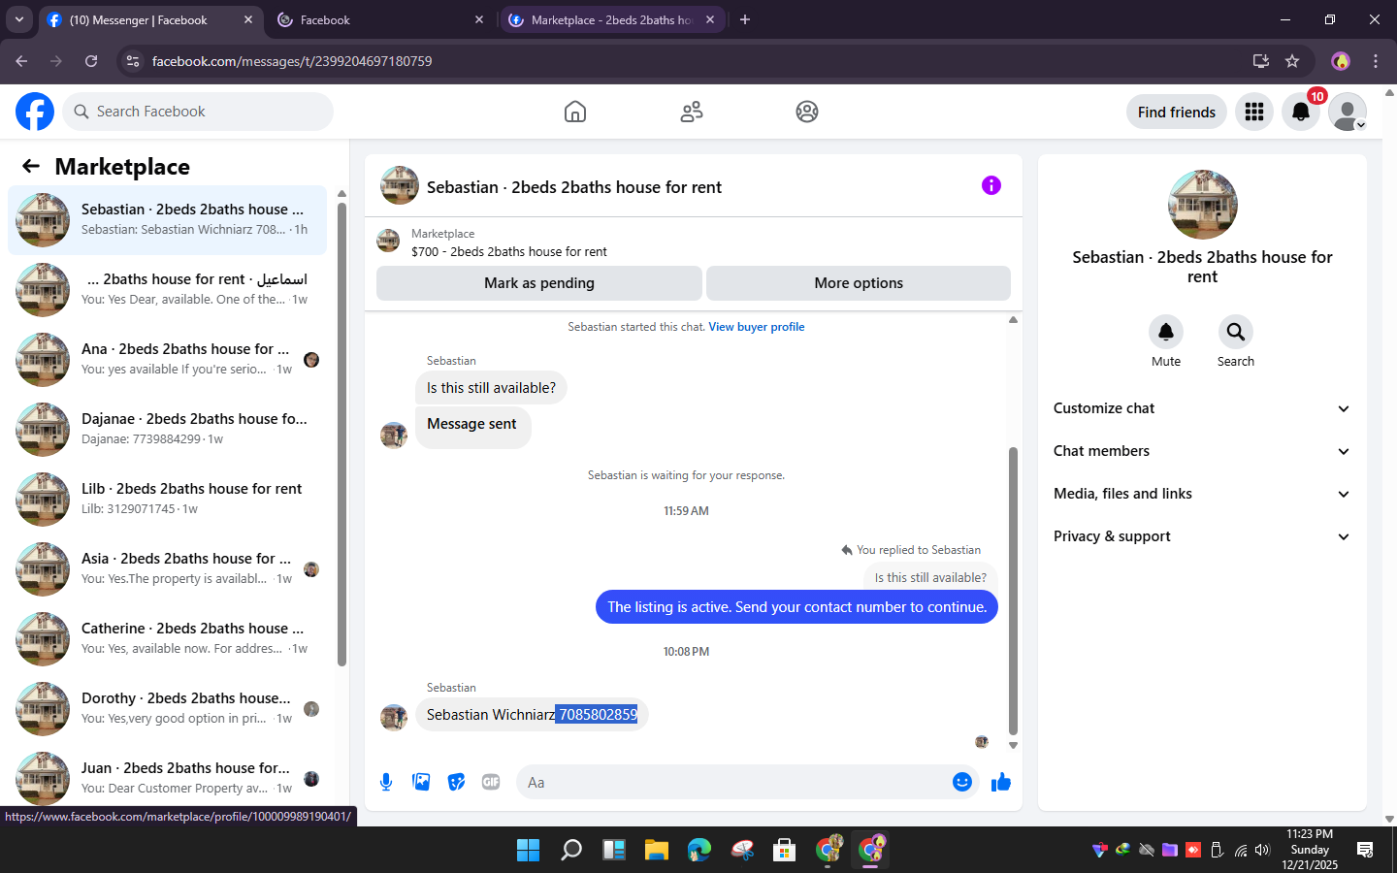Viewport: 1397px width, 873px height.
Task: Open the View buyer profile link
Action: coord(757,327)
